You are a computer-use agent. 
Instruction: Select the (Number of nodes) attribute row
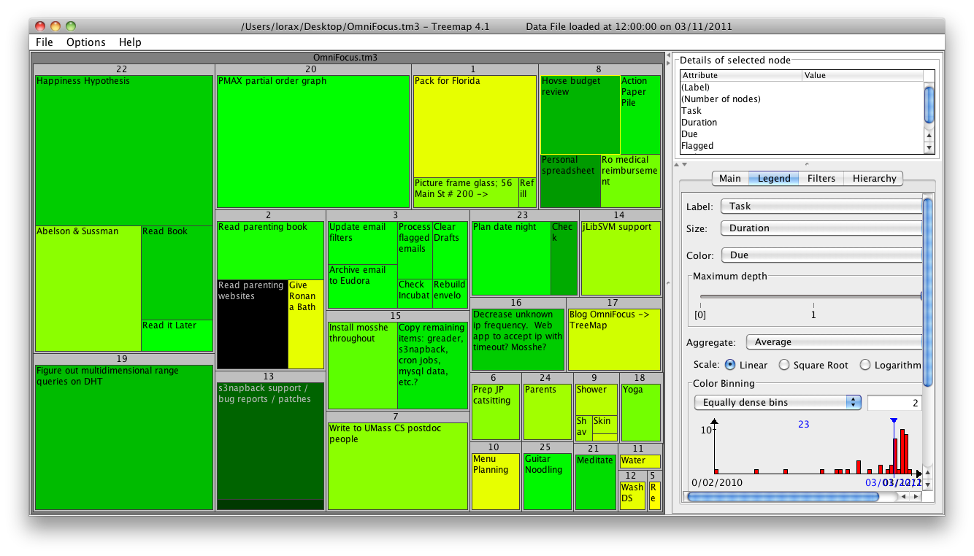(x=801, y=99)
